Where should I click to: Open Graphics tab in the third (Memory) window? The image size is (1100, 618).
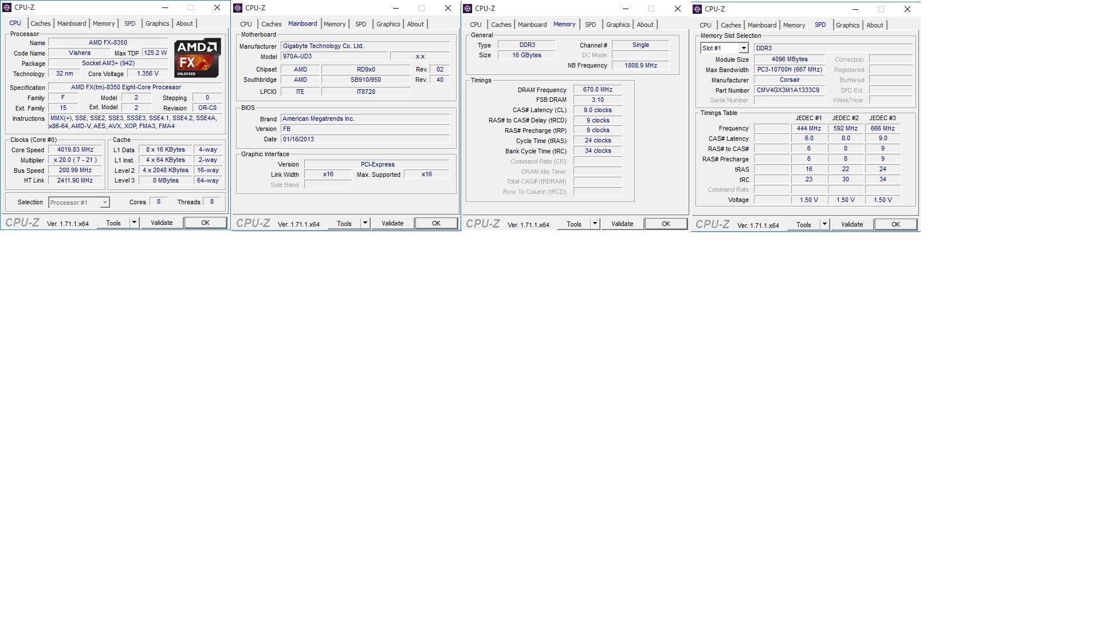[x=618, y=25]
